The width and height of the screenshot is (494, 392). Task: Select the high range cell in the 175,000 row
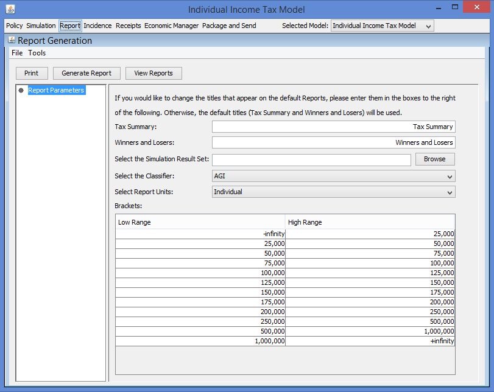(370, 303)
